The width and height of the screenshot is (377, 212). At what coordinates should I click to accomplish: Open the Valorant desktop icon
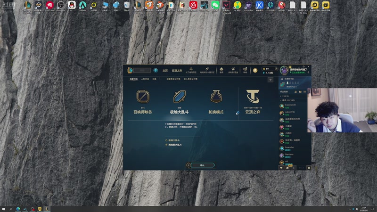(x=226, y=5)
